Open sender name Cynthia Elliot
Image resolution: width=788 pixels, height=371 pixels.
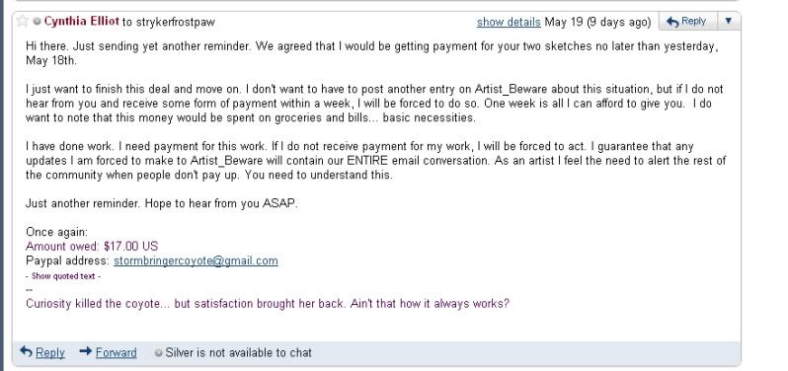(81, 21)
